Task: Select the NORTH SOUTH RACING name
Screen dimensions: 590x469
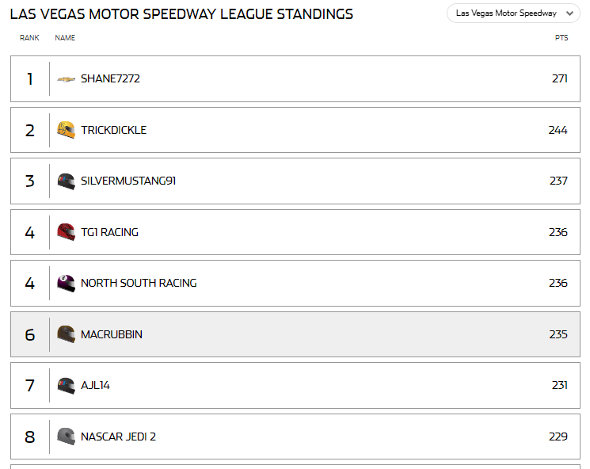Action: tap(139, 283)
